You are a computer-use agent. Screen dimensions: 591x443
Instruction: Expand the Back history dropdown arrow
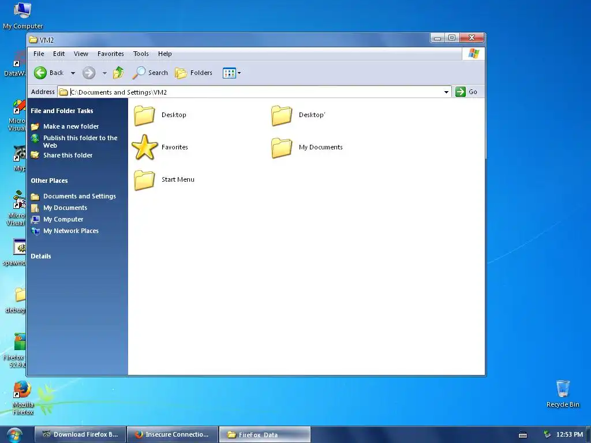[x=73, y=73]
